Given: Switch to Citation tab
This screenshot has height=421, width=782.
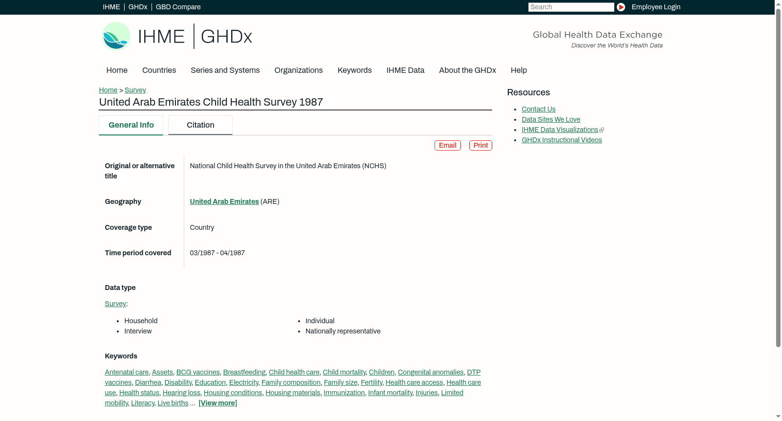Looking at the screenshot, I should [200, 125].
